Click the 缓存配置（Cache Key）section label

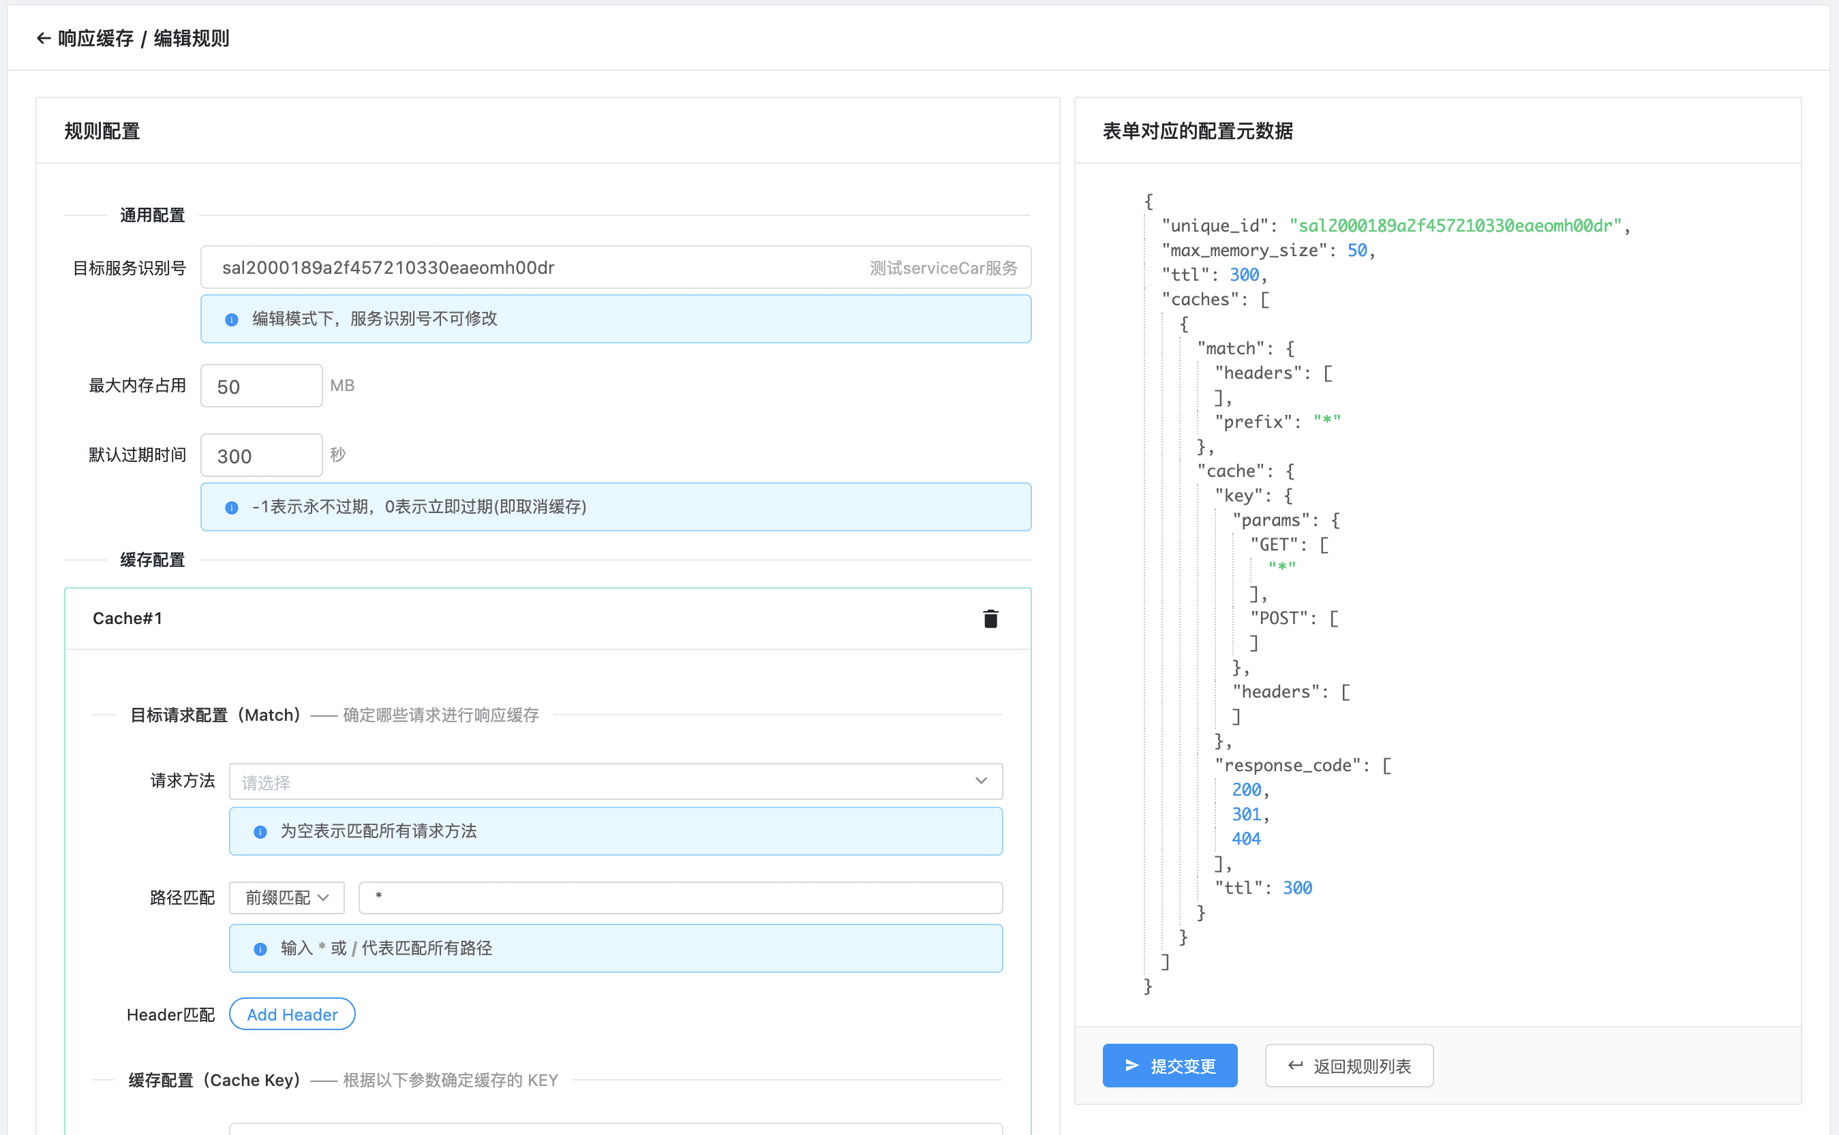(215, 1081)
